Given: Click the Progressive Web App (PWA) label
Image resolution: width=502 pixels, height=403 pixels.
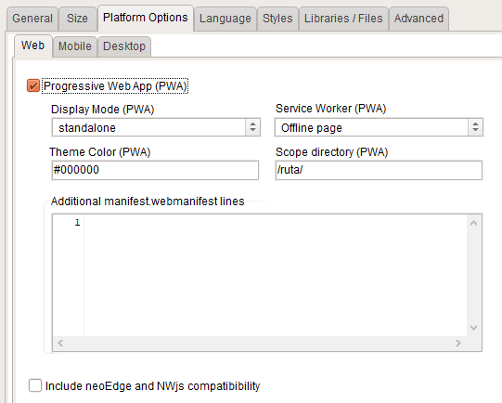Looking at the screenshot, I should click(x=115, y=86).
